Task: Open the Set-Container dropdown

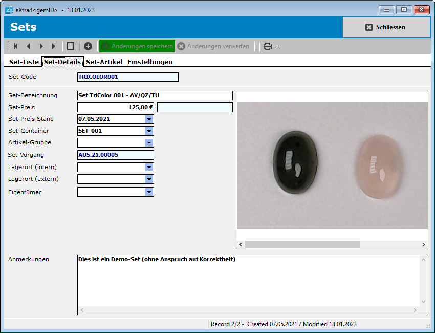Action: pos(149,131)
